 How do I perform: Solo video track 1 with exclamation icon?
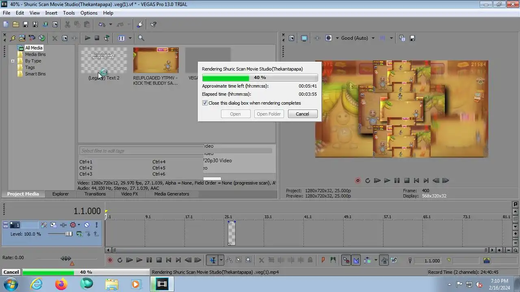click(96, 225)
